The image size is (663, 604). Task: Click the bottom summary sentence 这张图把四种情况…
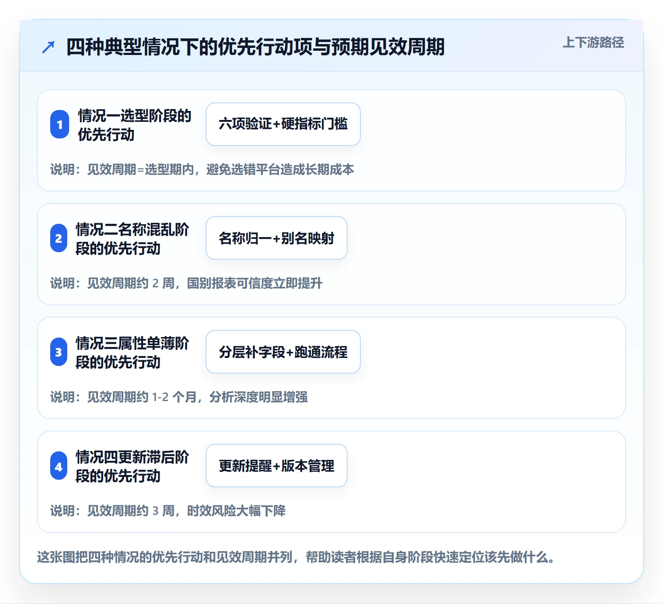296,557
